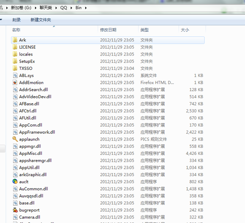The image size is (245, 223).
Task: Expand the arrow after 新加卷 (G:)
Action: pyautogui.click(x=35, y=8)
